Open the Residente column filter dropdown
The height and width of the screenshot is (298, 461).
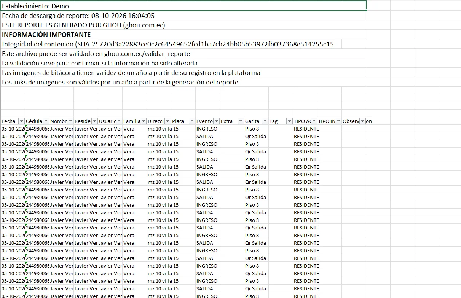point(94,121)
